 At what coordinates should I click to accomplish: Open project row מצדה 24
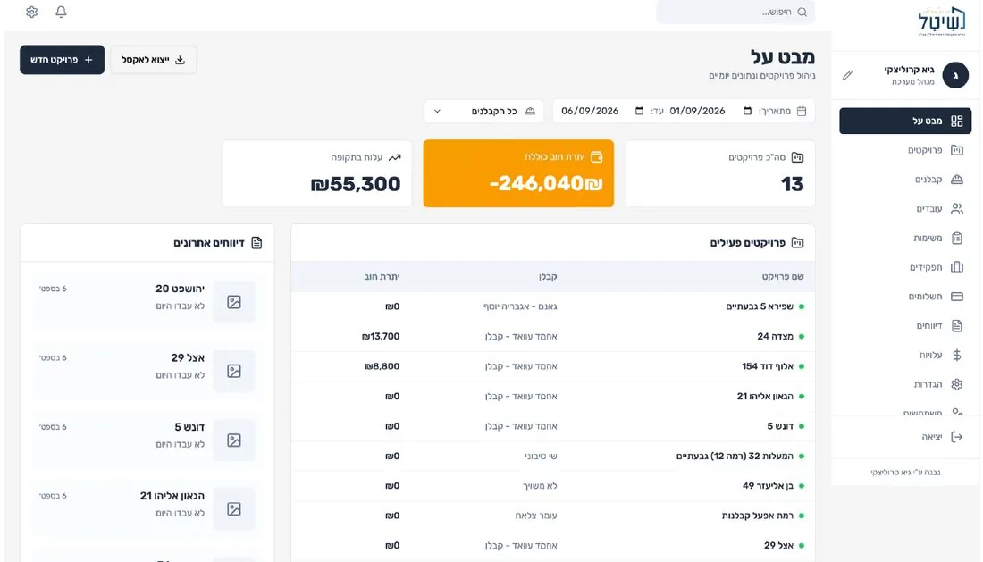553,337
